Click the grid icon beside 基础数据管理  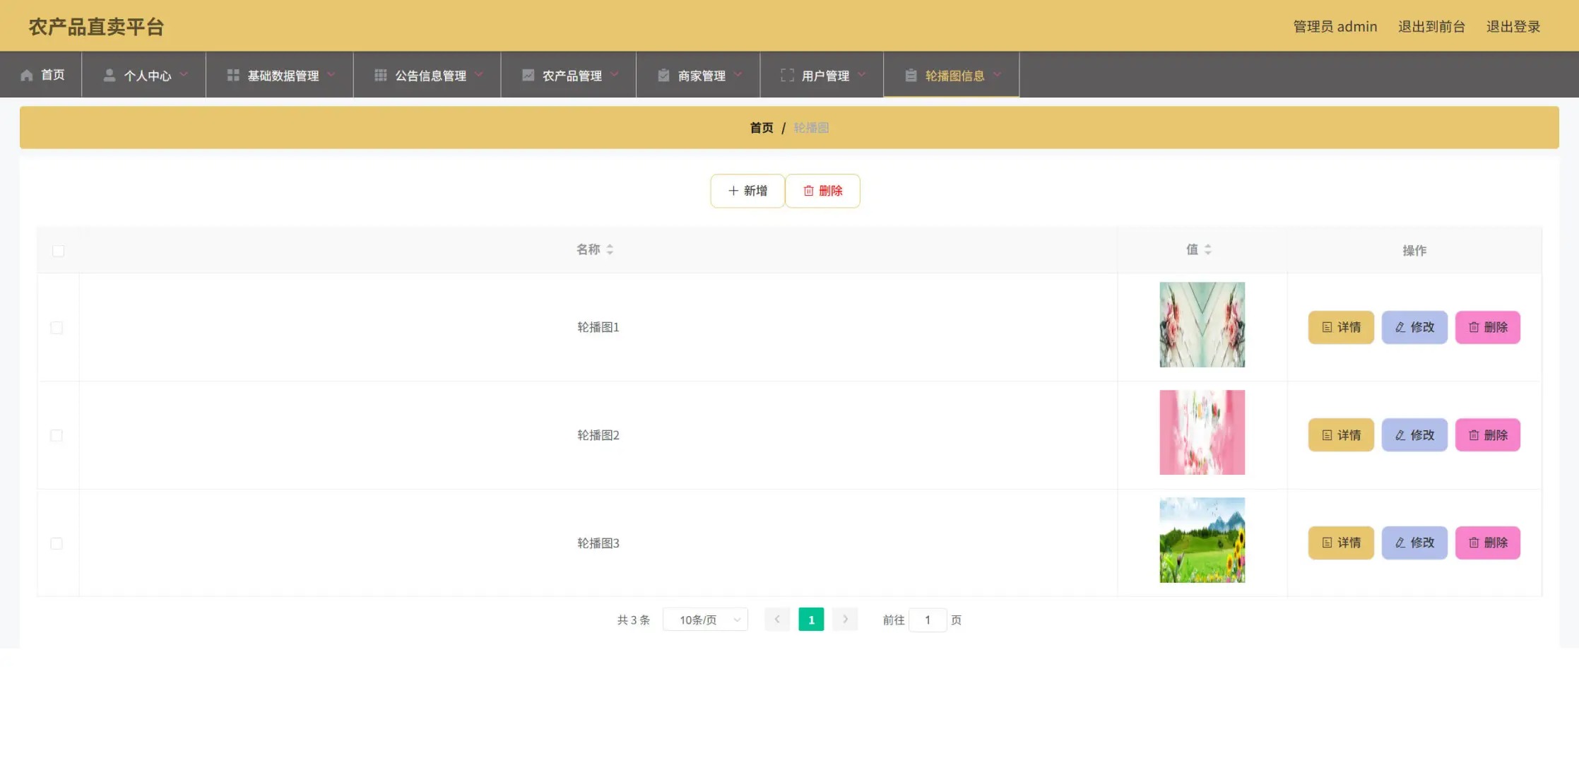point(233,76)
